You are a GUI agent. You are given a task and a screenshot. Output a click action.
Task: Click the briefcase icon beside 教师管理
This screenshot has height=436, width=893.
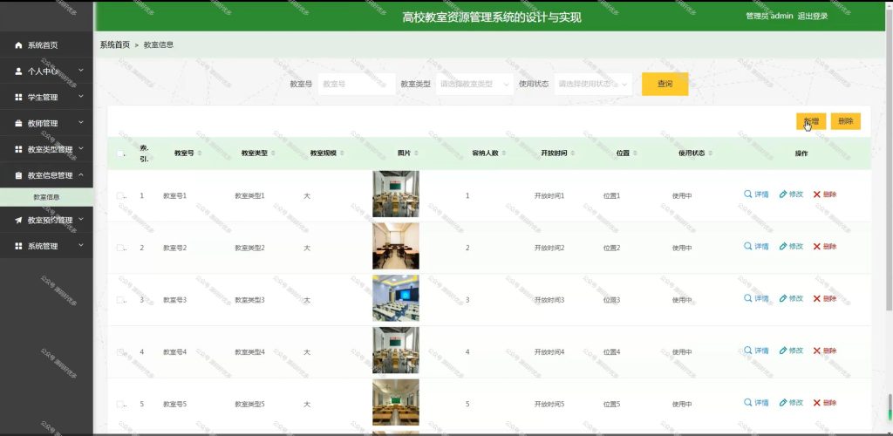(19, 124)
